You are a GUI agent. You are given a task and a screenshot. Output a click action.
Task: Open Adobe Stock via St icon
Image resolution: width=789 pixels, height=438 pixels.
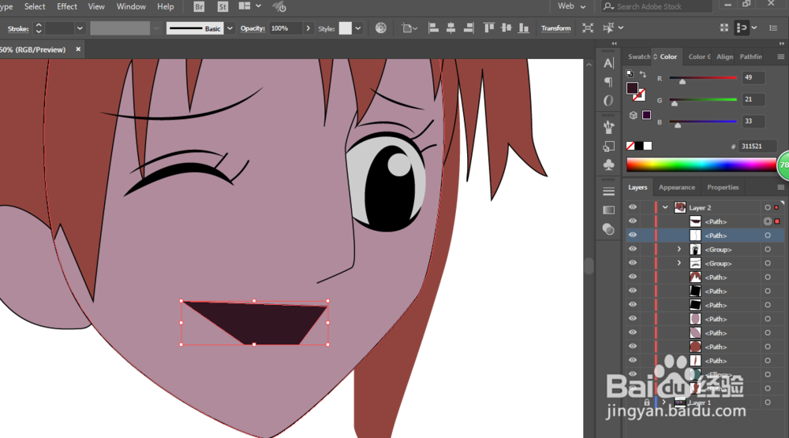click(223, 6)
